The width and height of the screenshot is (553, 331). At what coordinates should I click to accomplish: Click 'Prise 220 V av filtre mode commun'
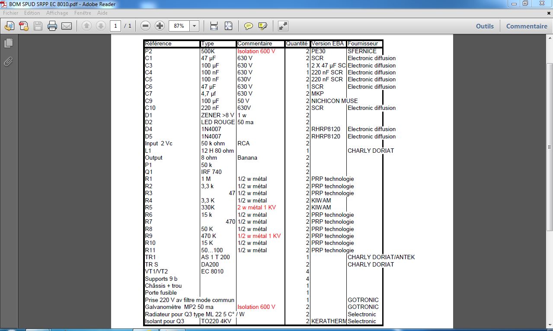coord(190,300)
